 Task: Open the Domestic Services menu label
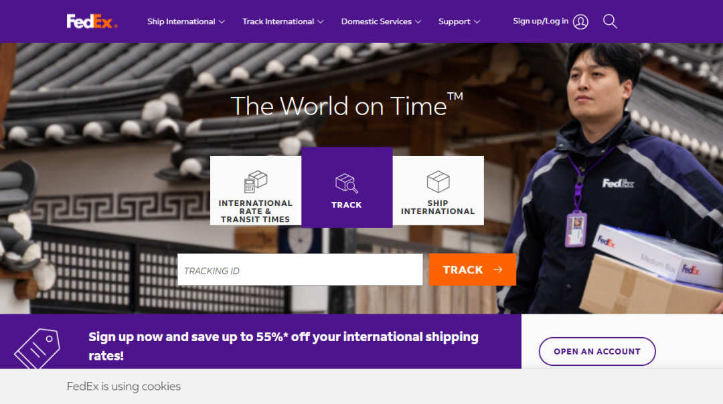(376, 21)
